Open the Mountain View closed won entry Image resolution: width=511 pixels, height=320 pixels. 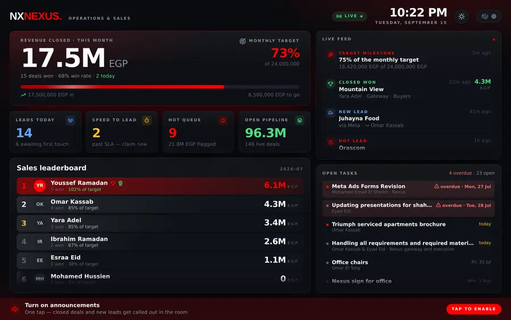408,89
